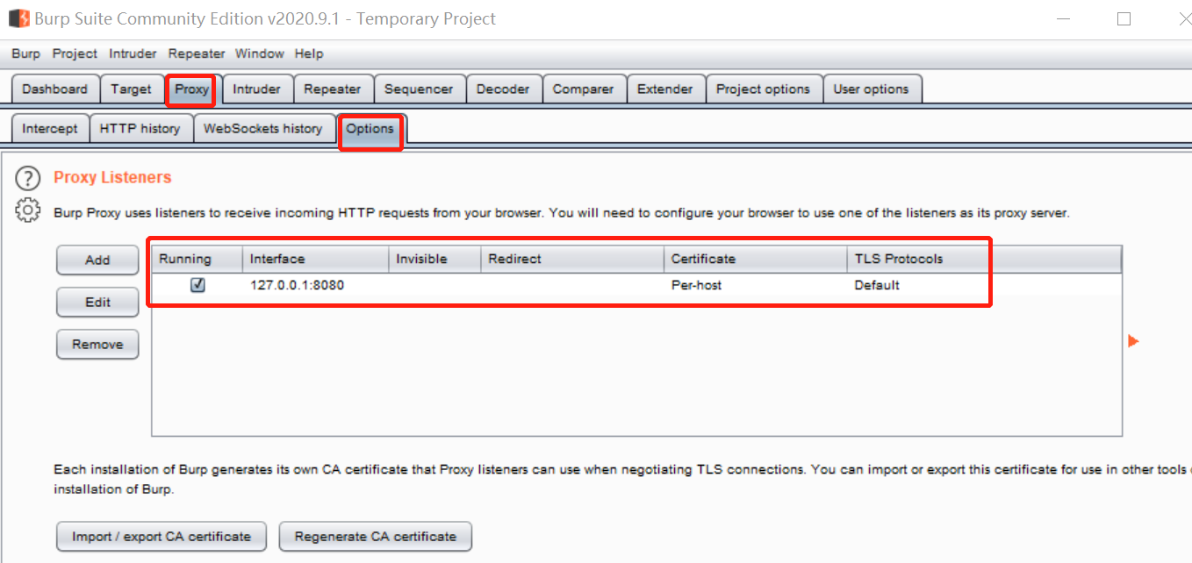Click the Remove listener button
1192x563 pixels.
coord(97,344)
